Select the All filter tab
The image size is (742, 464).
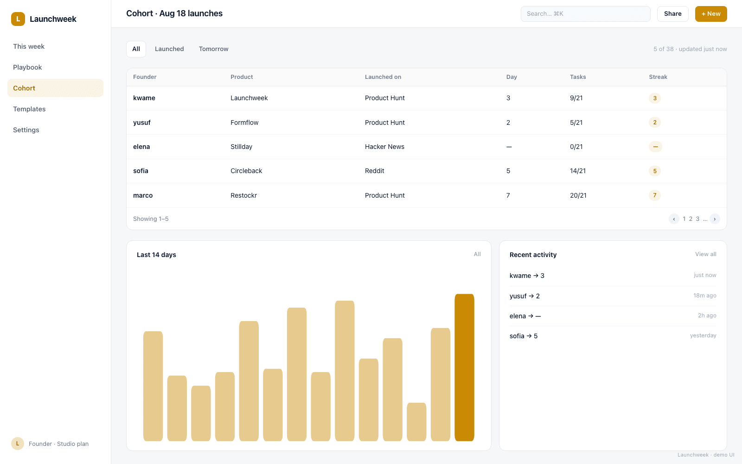136,49
